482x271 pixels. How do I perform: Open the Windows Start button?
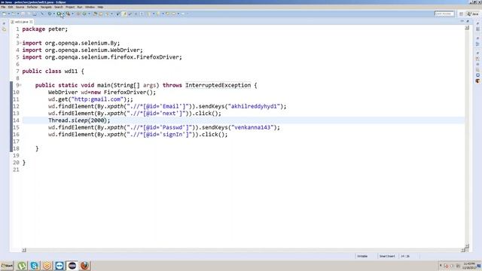click(x=7, y=266)
